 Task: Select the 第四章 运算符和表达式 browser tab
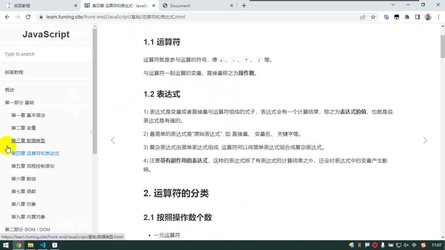pyautogui.click(x=119, y=6)
